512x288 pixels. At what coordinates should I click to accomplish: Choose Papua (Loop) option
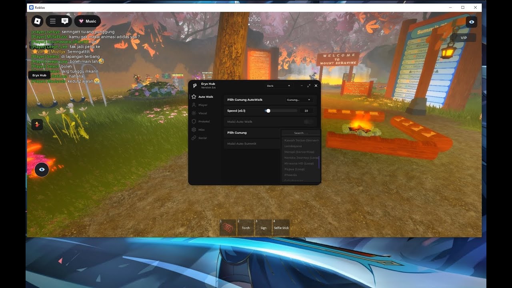tap(294, 169)
